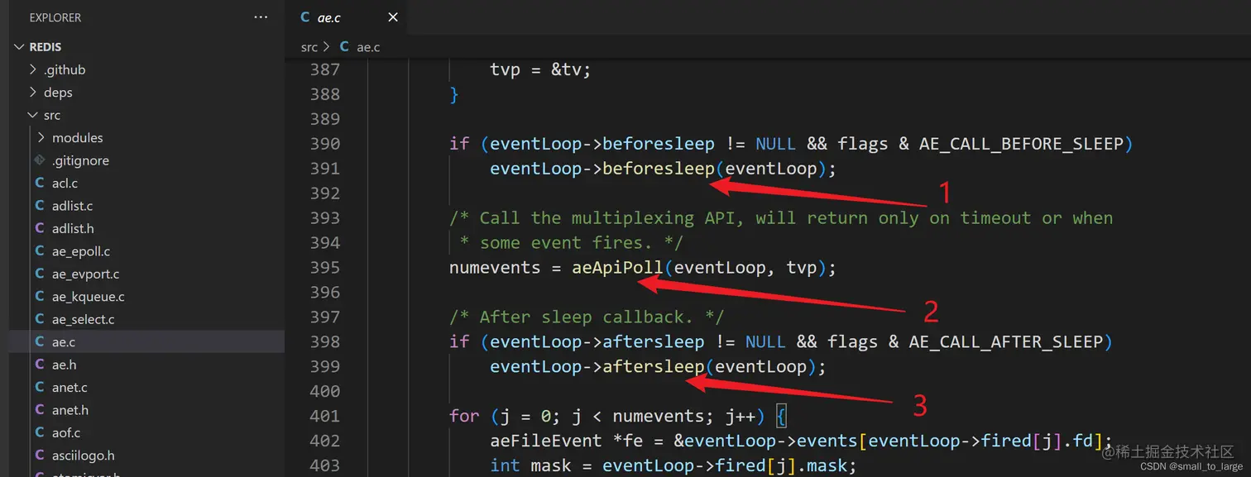This screenshot has height=477, width=1251.
Task: Click the C icon beside adlist.h
Action: pos(40,228)
